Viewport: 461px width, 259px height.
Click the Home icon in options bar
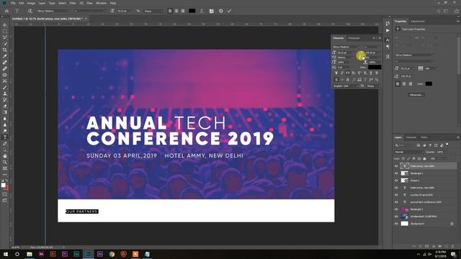(x=6, y=11)
